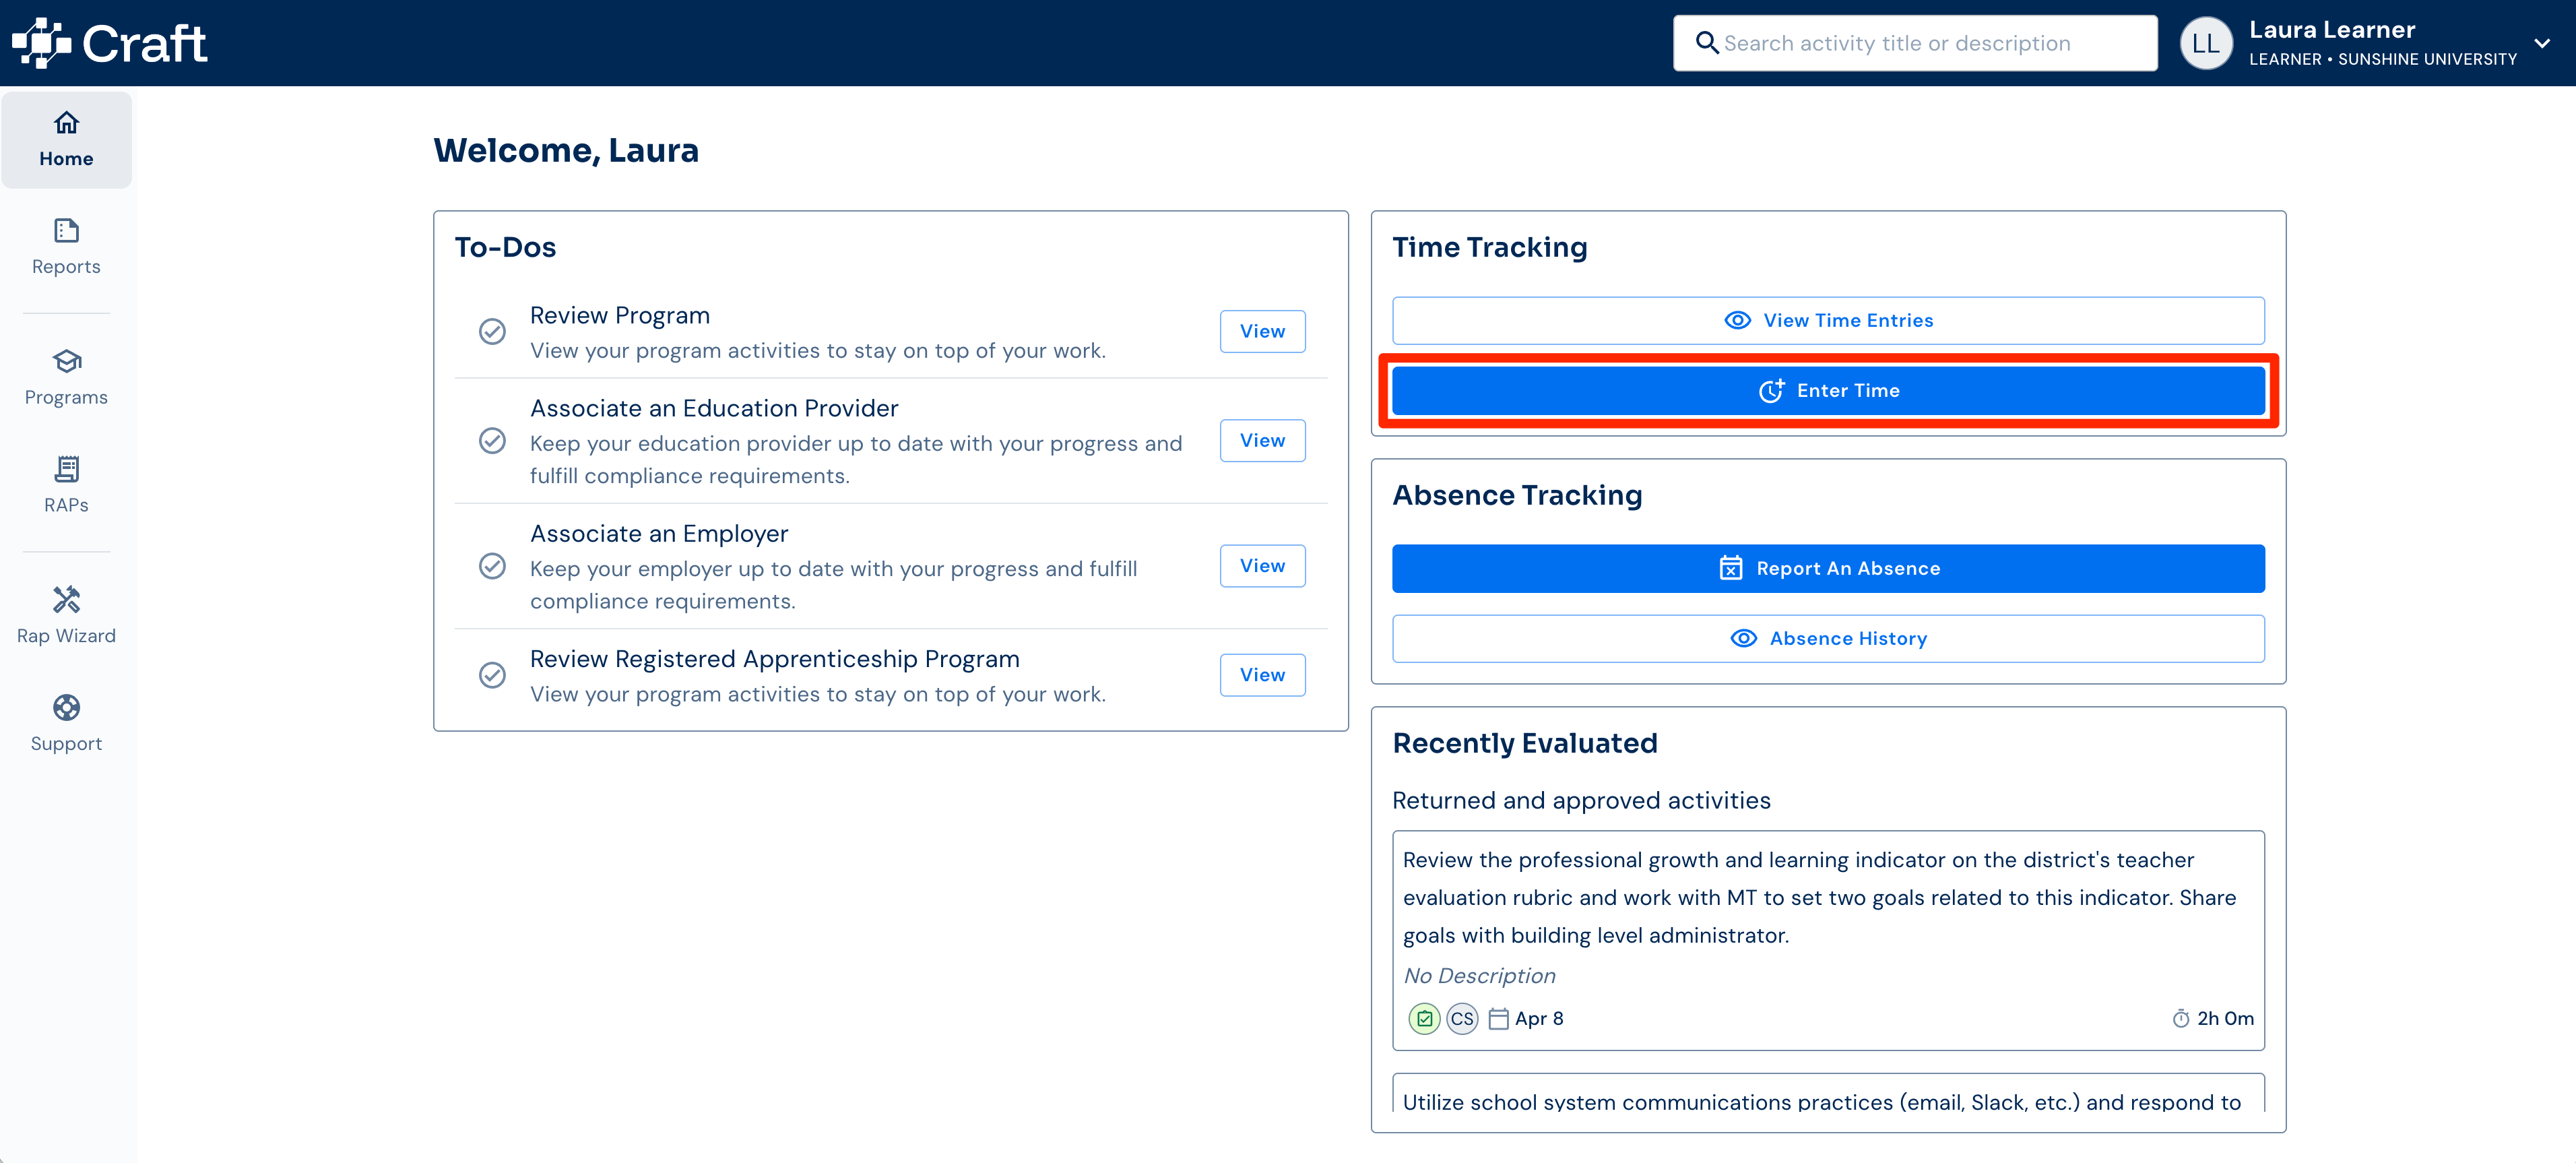The height and width of the screenshot is (1163, 2576).
Task: Open the Home sidebar icon
Action: point(66,123)
